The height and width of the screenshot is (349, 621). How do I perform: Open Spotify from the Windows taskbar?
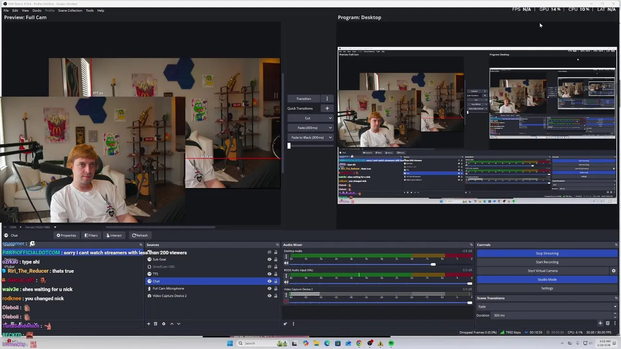(x=391, y=344)
